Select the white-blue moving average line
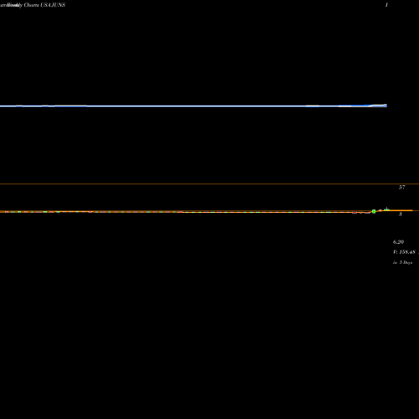The height and width of the screenshot is (419, 419). (194, 106)
